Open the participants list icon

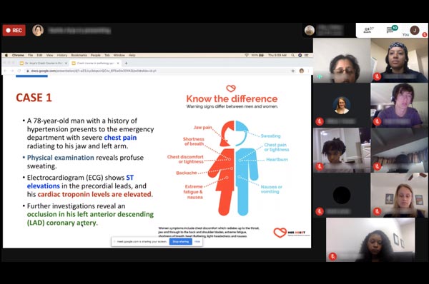click(x=367, y=30)
